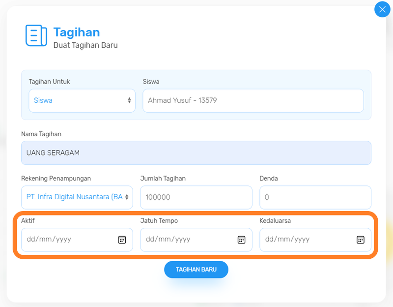Open the Kedaluarsa calendar picker icon
The image size is (393, 307).
tap(361, 240)
